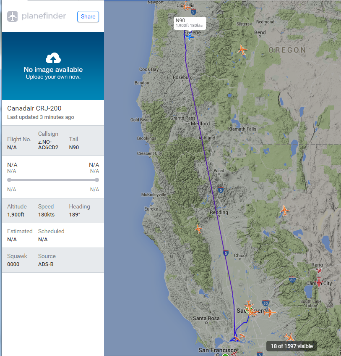341x356 pixels.
Task: Select the orange plane east of Sacramento
Action: point(270,312)
